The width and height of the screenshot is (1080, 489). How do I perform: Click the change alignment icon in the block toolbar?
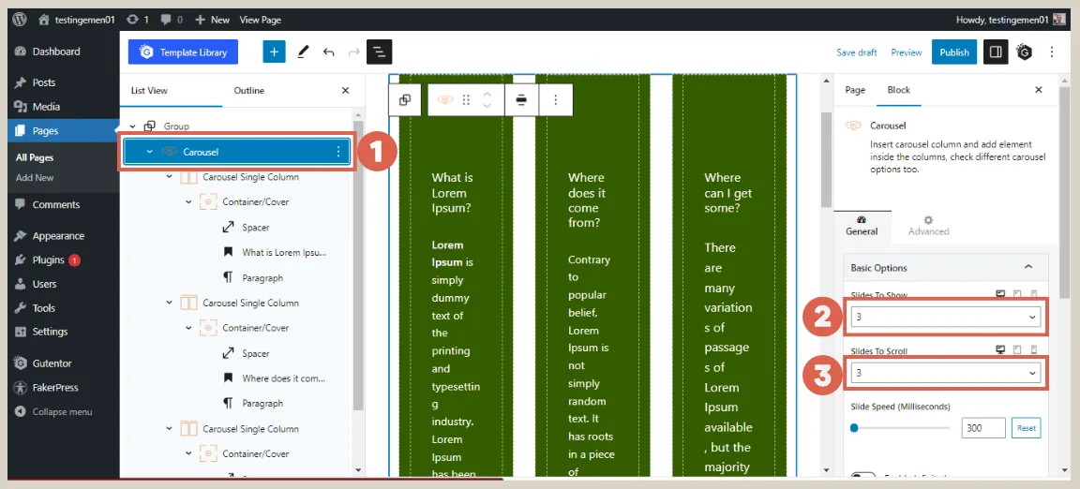click(521, 100)
